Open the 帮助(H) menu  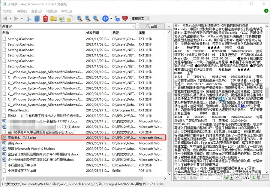(x=66, y=11)
